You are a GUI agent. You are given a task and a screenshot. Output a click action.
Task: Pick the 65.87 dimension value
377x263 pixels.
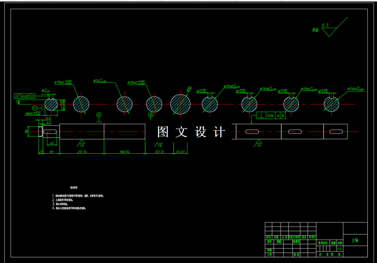pos(180,152)
